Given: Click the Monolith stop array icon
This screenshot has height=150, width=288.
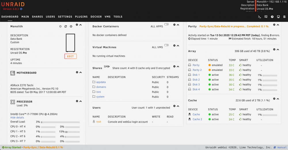Looking at the screenshot, I should (60, 26).
